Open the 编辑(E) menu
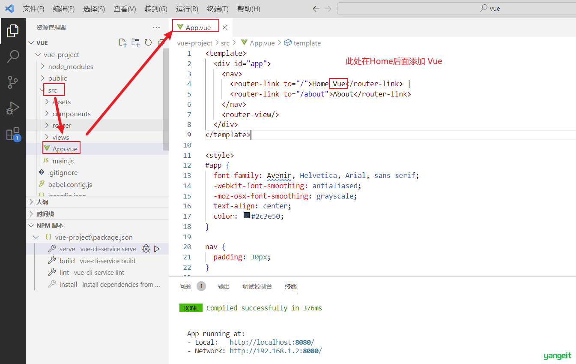The image size is (576, 364). tap(64, 9)
